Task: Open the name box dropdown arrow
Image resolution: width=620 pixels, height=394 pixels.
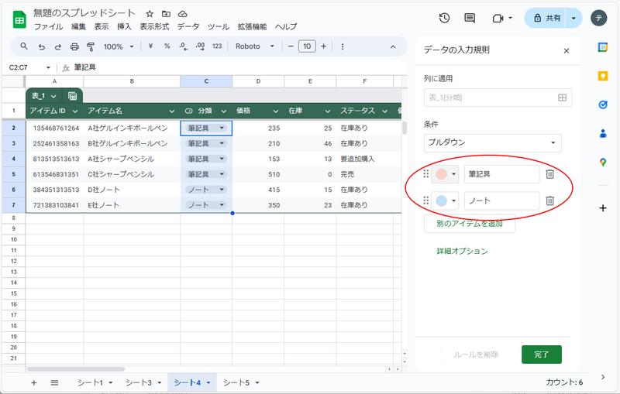Action: click(48, 67)
